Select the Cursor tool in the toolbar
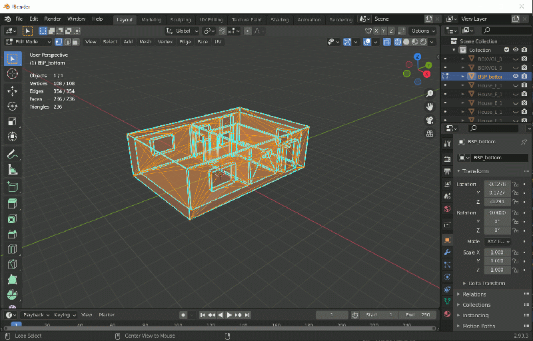533x341 pixels. [x=12, y=74]
